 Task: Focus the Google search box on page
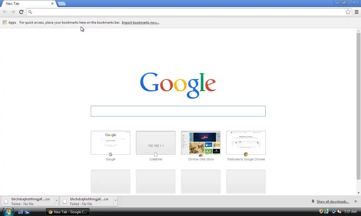tap(178, 111)
